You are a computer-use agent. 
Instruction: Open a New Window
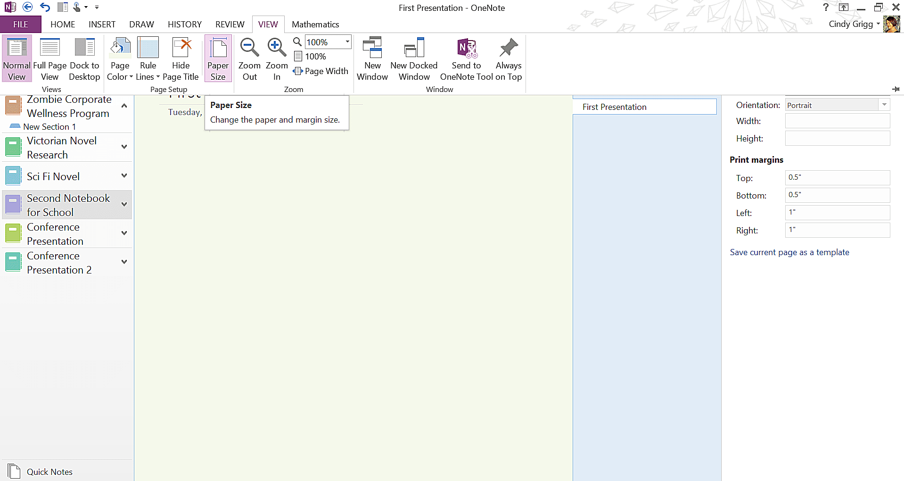[372, 58]
